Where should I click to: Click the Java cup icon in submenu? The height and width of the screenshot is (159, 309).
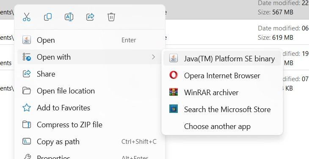tap(174, 58)
